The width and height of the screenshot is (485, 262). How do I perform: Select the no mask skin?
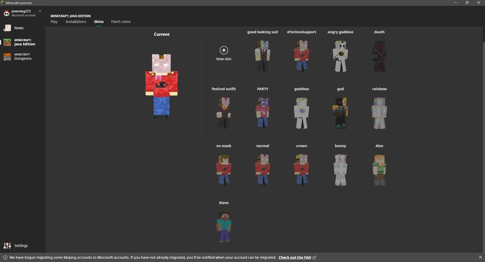(224, 170)
